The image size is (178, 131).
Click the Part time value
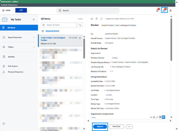click(109, 99)
